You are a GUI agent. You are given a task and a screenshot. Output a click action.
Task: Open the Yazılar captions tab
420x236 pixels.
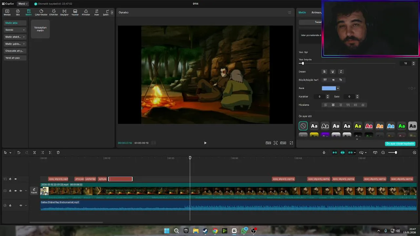(x=75, y=12)
